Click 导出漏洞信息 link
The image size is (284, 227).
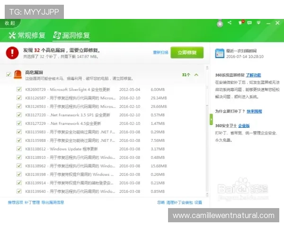[53, 202]
